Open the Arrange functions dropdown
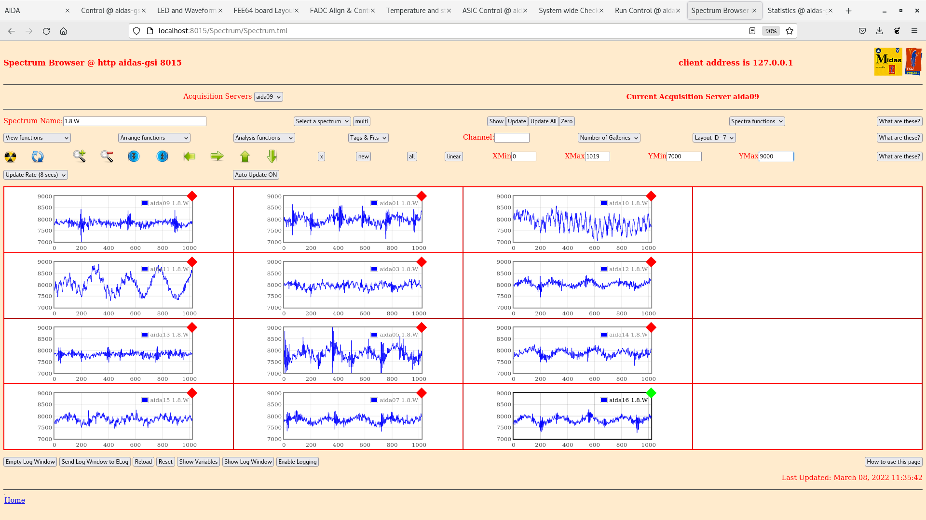Viewport: 926px width, 520px height. [x=154, y=138]
